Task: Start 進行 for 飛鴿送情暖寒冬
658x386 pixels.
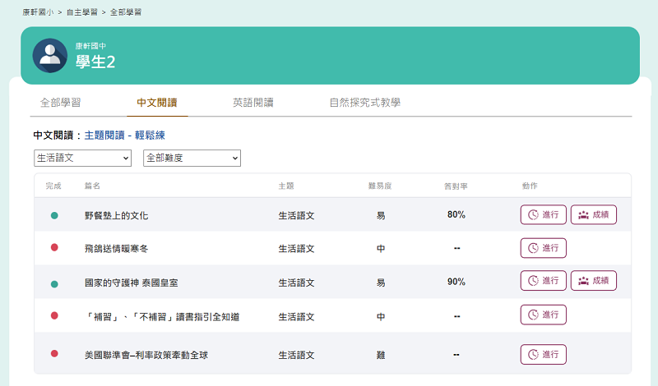Action: 543,248
